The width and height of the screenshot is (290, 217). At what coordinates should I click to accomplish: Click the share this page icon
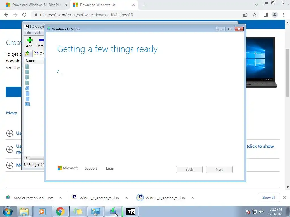pyautogui.click(x=245, y=15)
